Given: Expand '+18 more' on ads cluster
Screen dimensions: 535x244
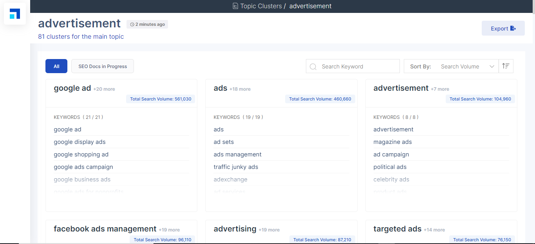Looking at the screenshot, I should (240, 89).
